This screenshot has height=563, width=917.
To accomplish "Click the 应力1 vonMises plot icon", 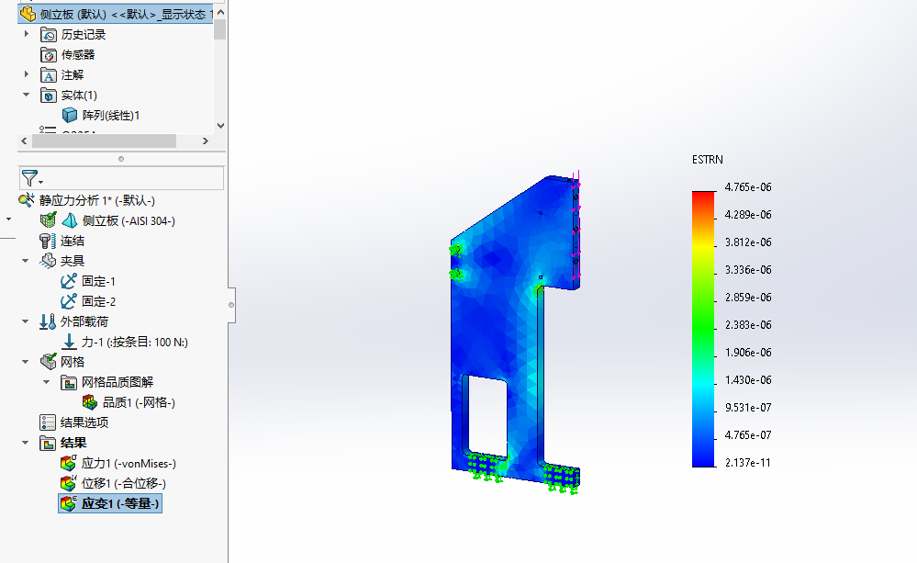I will click(69, 463).
